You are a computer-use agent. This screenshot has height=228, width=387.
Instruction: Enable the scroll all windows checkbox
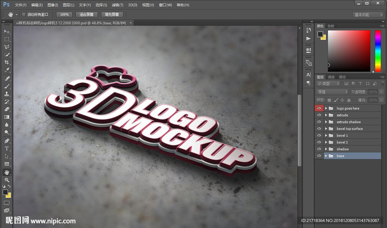click(23, 14)
